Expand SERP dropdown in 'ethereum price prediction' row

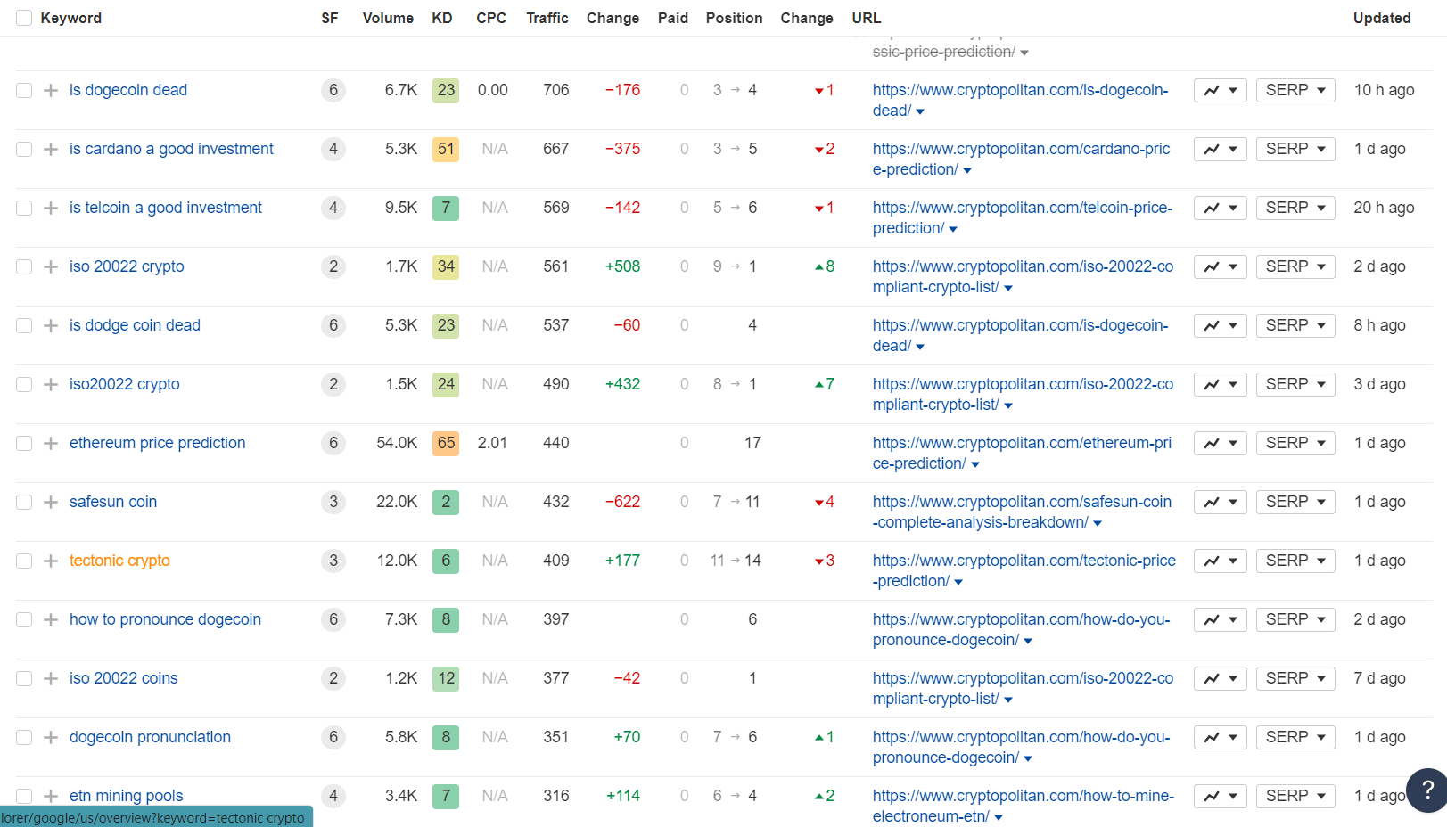pyautogui.click(x=1295, y=443)
